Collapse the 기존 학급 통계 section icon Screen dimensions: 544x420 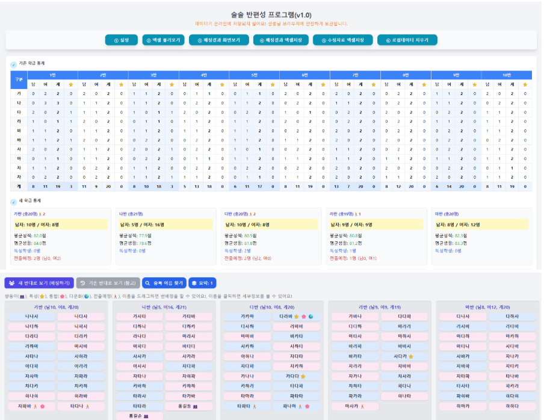tap(14, 64)
